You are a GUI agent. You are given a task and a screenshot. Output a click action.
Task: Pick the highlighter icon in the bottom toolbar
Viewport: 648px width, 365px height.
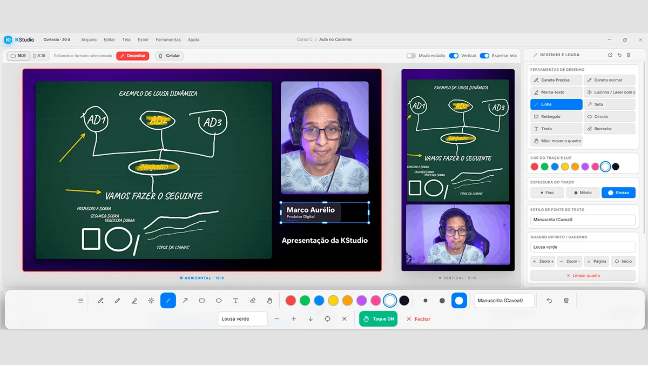[x=134, y=301]
